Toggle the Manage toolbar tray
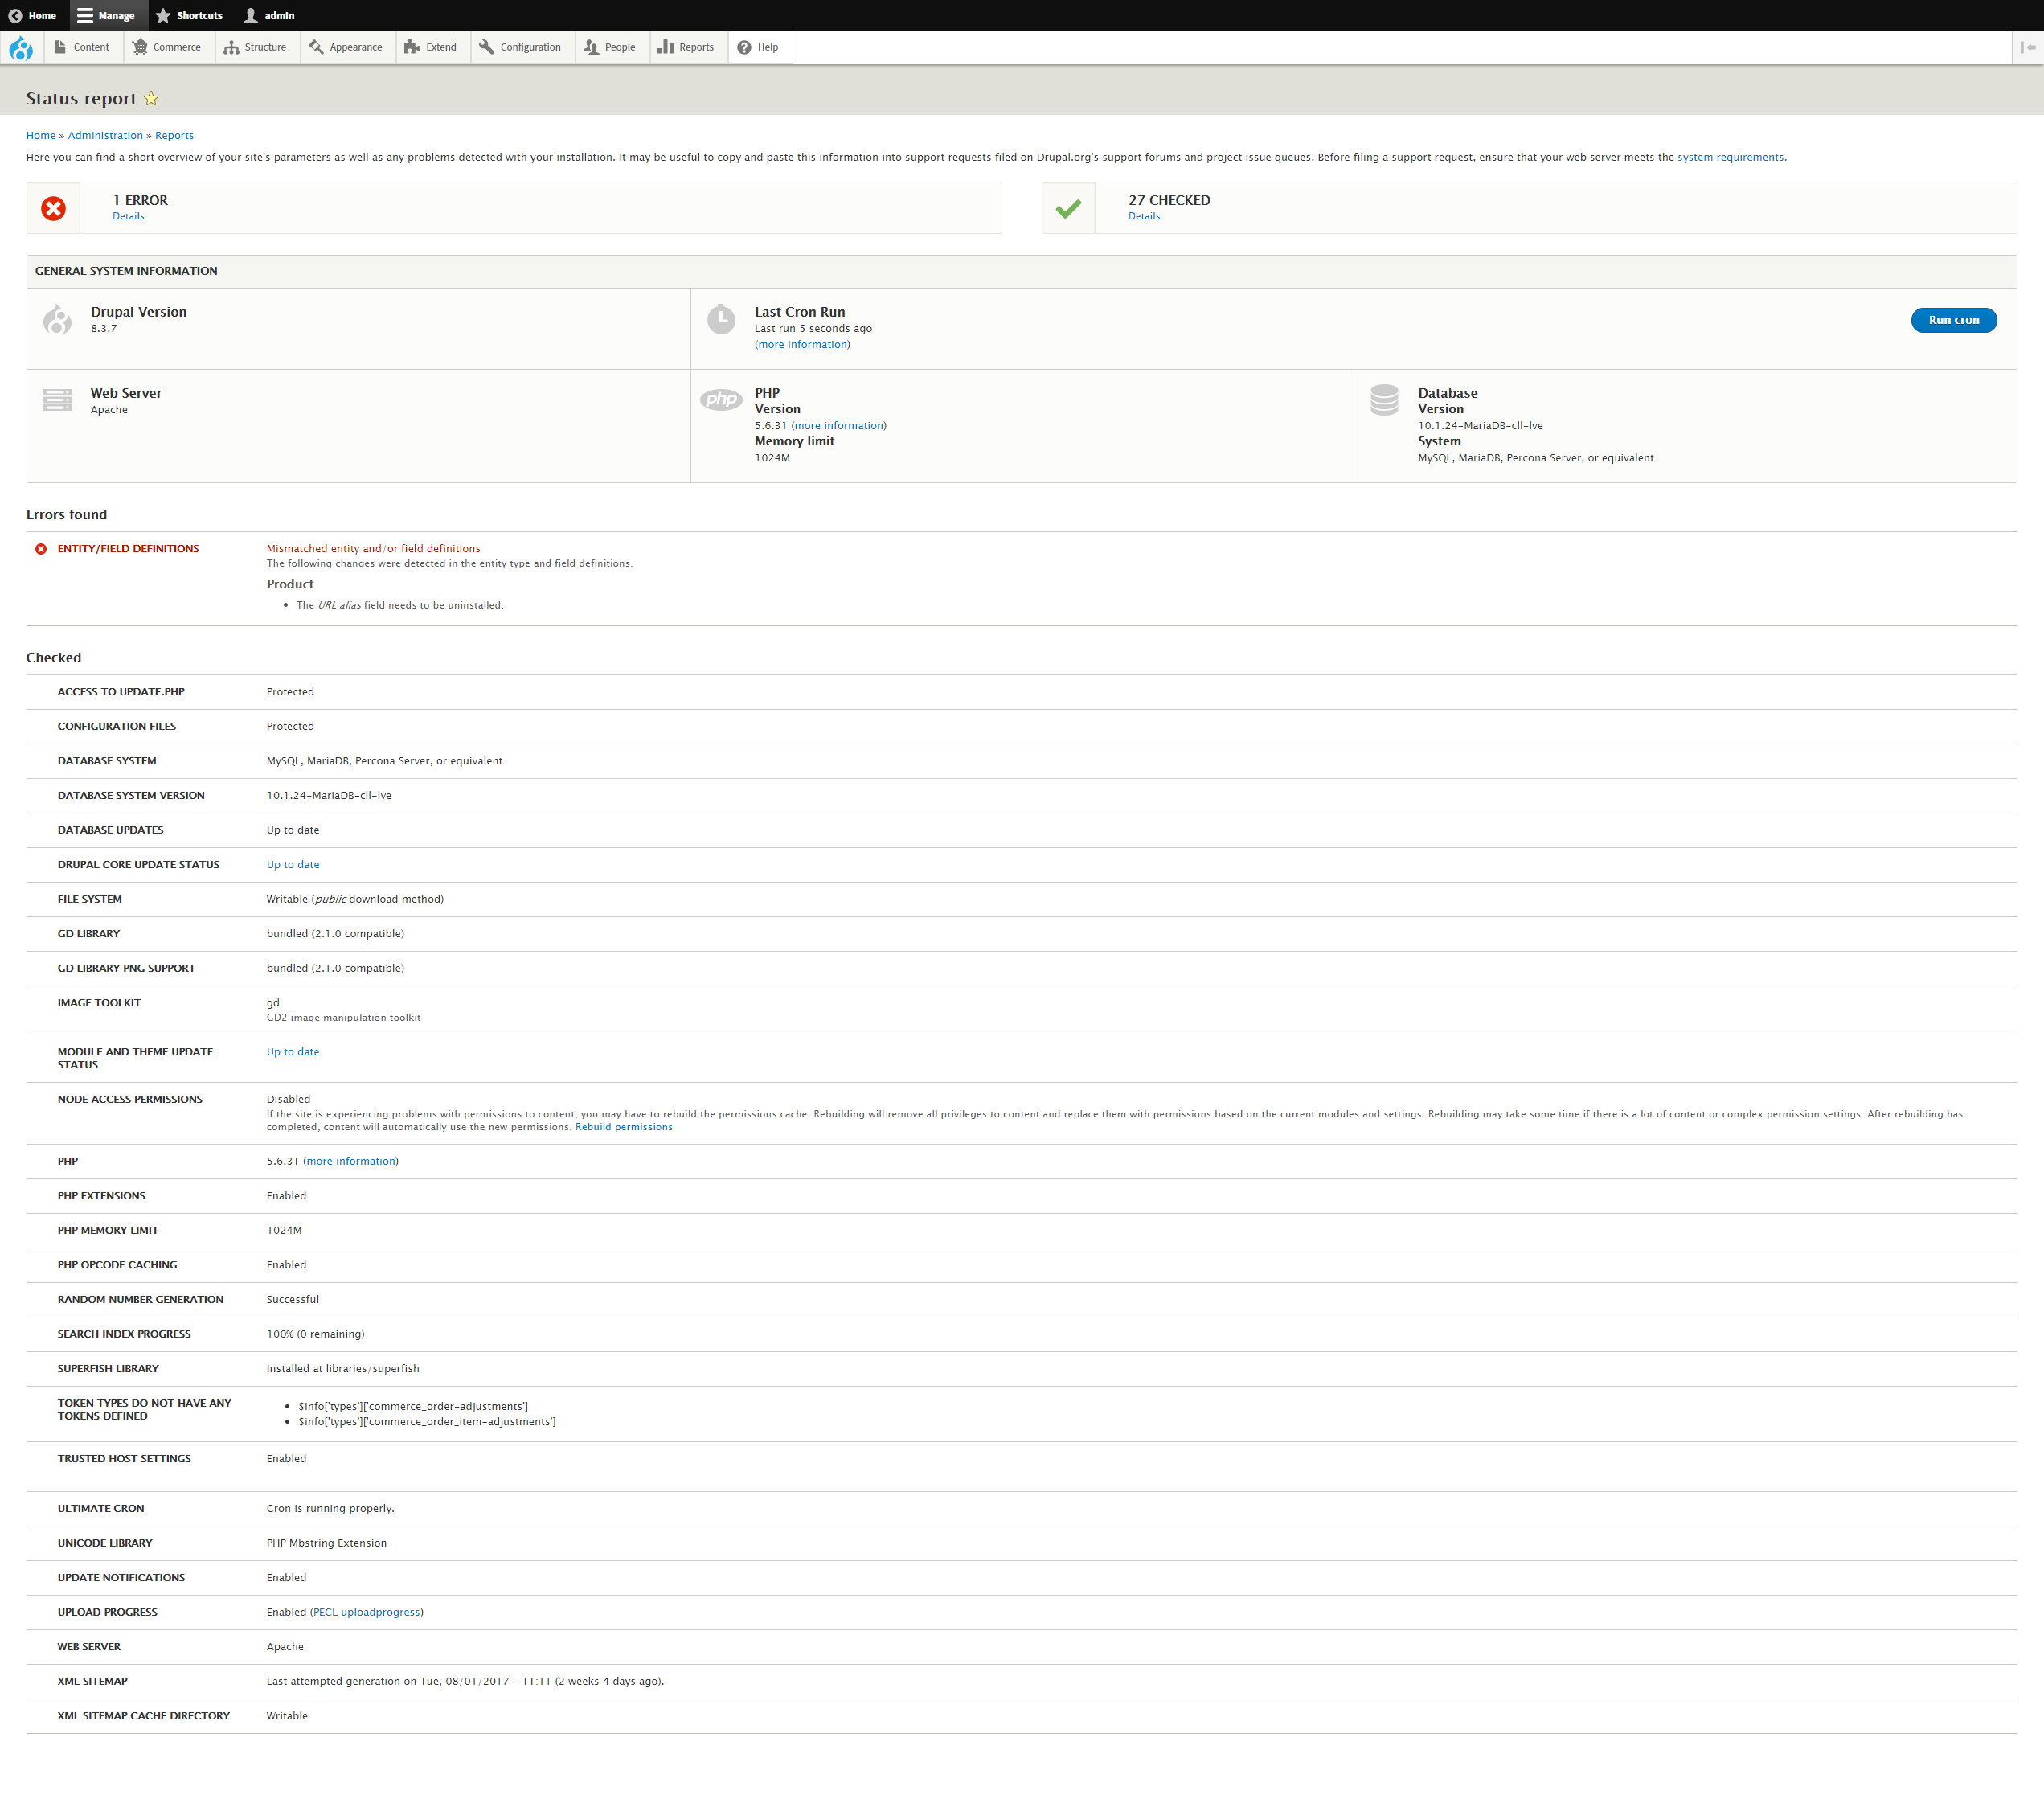This screenshot has height=1799, width=2044. click(x=107, y=15)
